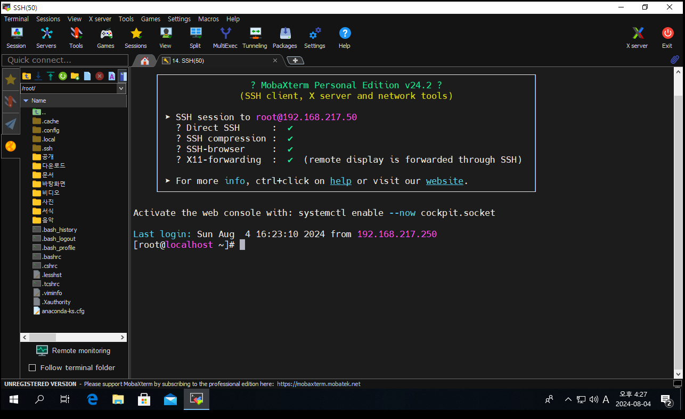Click the Help question-mark toolbar icon
The height and width of the screenshot is (419, 685).
point(345,37)
